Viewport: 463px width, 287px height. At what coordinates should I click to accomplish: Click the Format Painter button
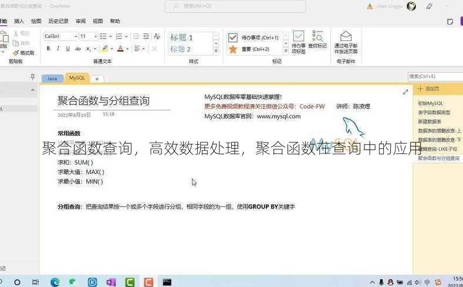[x=23, y=53]
